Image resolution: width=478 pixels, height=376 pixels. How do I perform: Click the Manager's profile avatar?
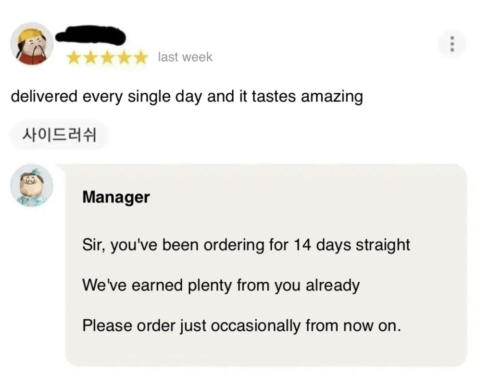click(x=32, y=186)
